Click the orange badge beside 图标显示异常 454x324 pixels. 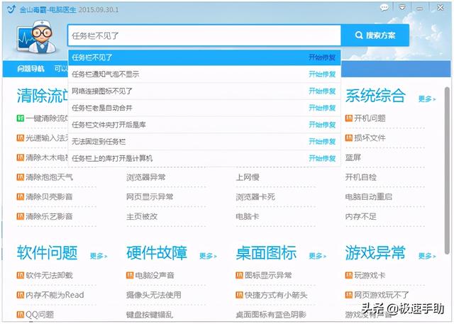239,275
